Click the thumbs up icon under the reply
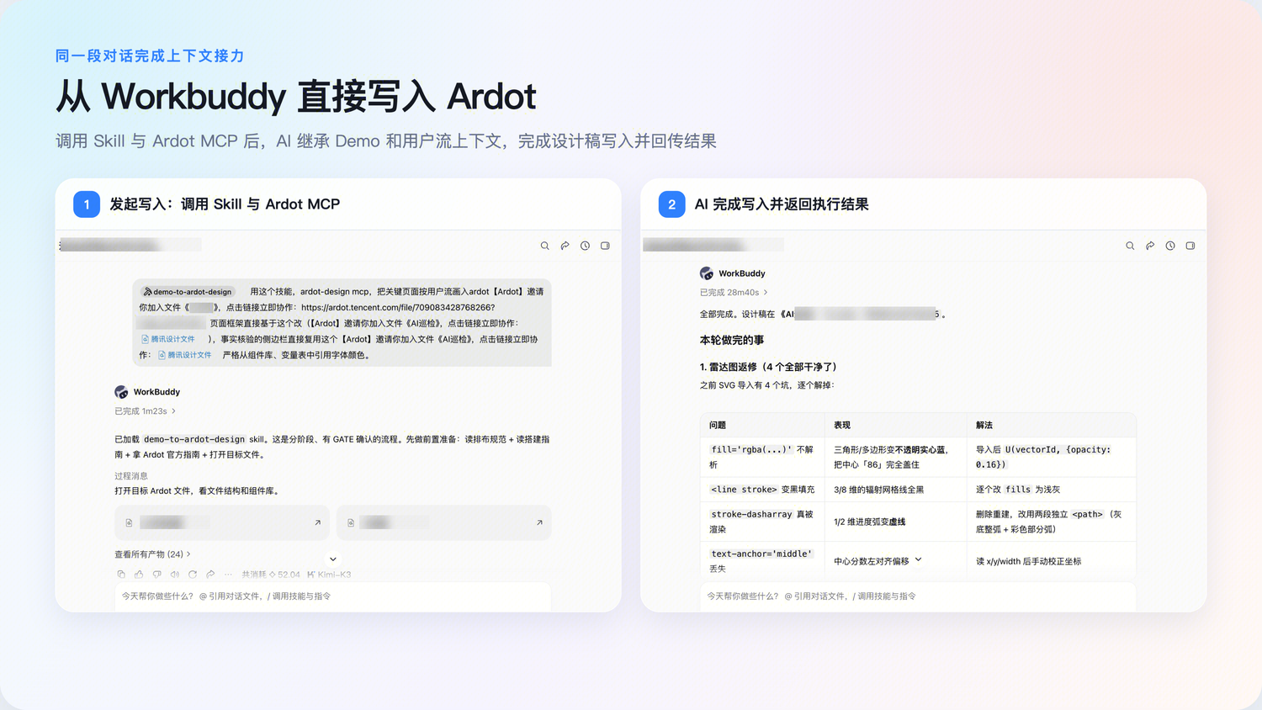This screenshot has height=710, width=1262. pos(139,575)
